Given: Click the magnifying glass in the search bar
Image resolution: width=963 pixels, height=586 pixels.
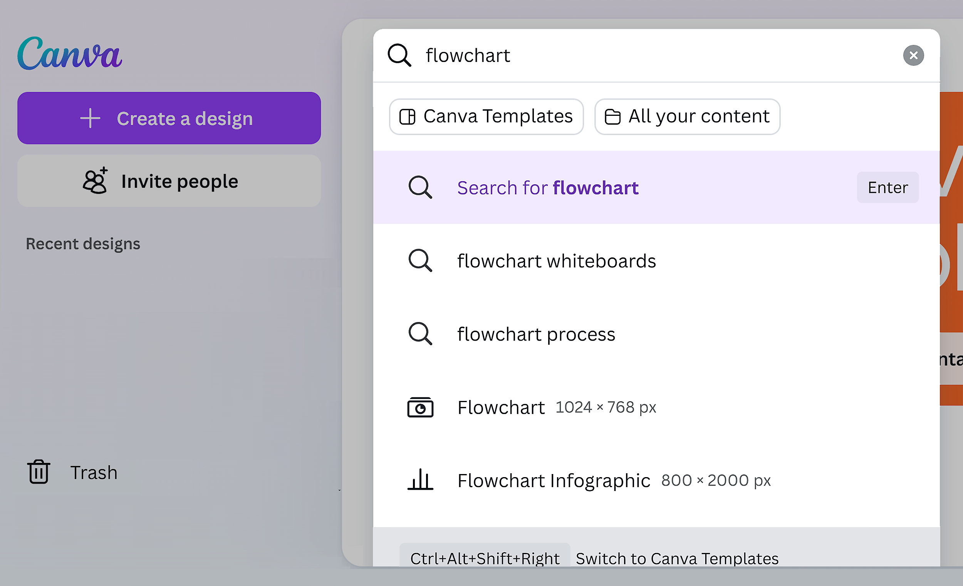Looking at the screenshot, I should click(x=399, y=55).
